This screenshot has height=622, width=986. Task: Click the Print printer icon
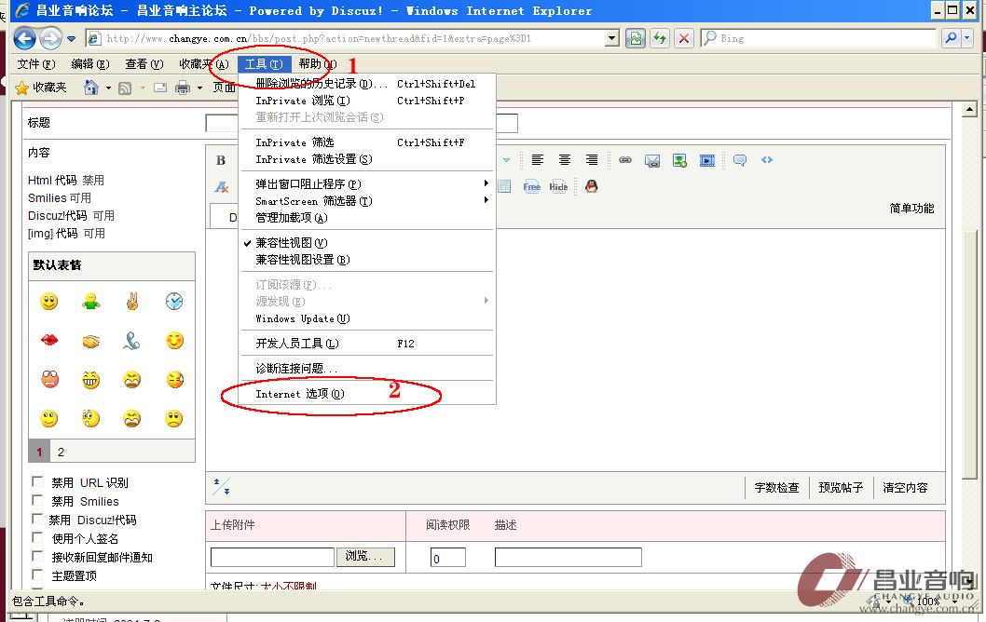pyautogui.click(x=183, y=88)
